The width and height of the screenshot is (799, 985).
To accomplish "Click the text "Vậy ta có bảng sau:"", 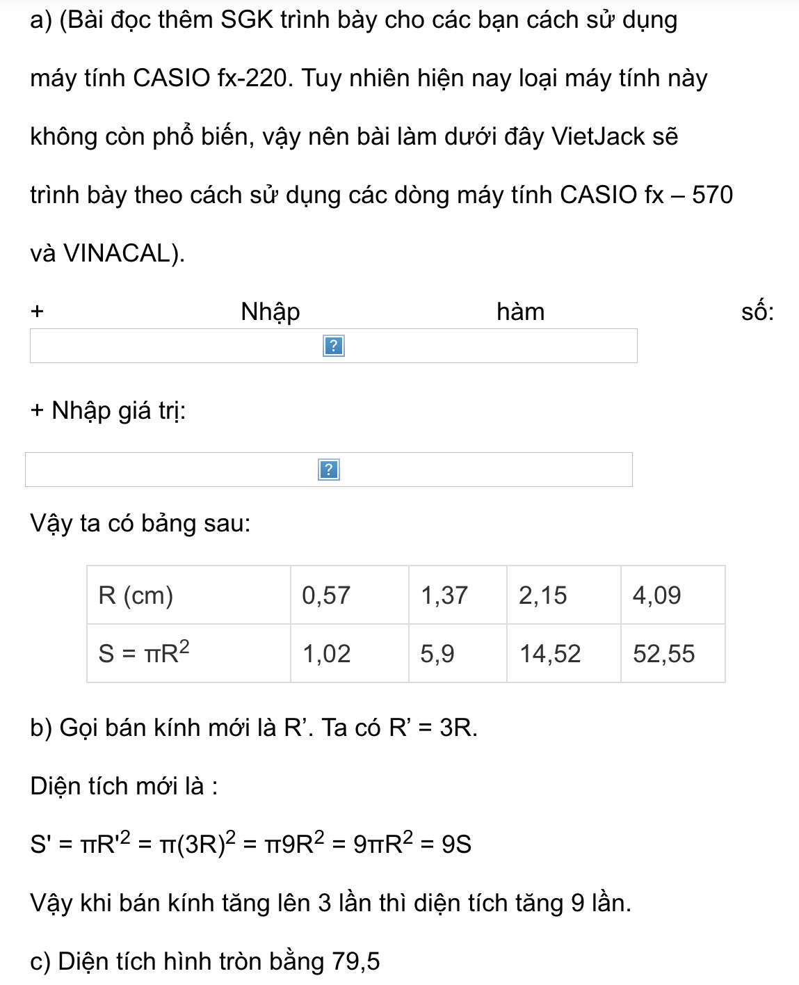I will pos(140,523).
